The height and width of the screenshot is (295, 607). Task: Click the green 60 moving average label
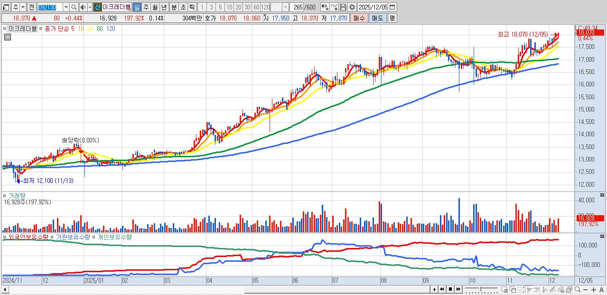point(100,29)
